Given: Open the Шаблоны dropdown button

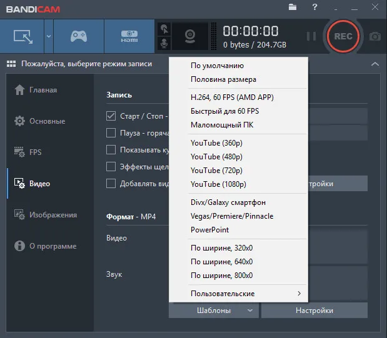Looking at the screenshot, I should (214, 311).
